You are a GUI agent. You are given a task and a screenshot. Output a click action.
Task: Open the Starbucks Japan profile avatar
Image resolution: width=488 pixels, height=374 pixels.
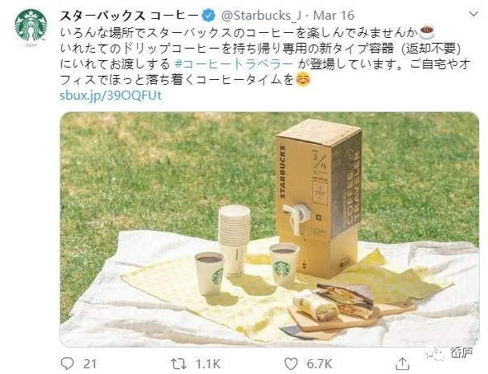(x=31, y=25)
